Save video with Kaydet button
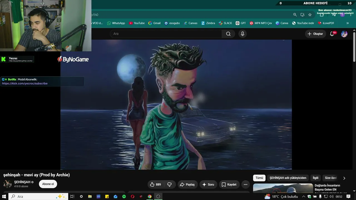 [229, 184]
